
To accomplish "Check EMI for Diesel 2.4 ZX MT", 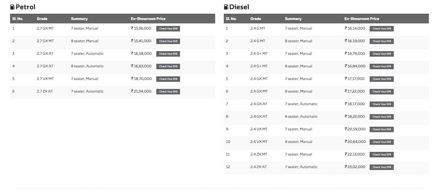I will click(381, 155).
